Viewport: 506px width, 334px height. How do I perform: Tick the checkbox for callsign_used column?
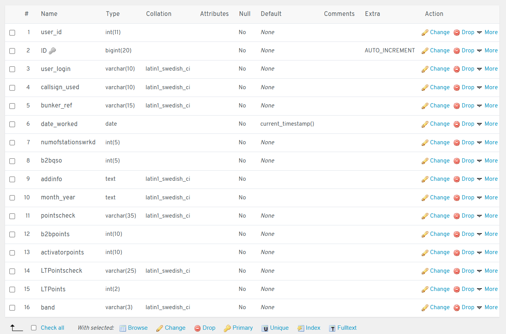[12, 88]
